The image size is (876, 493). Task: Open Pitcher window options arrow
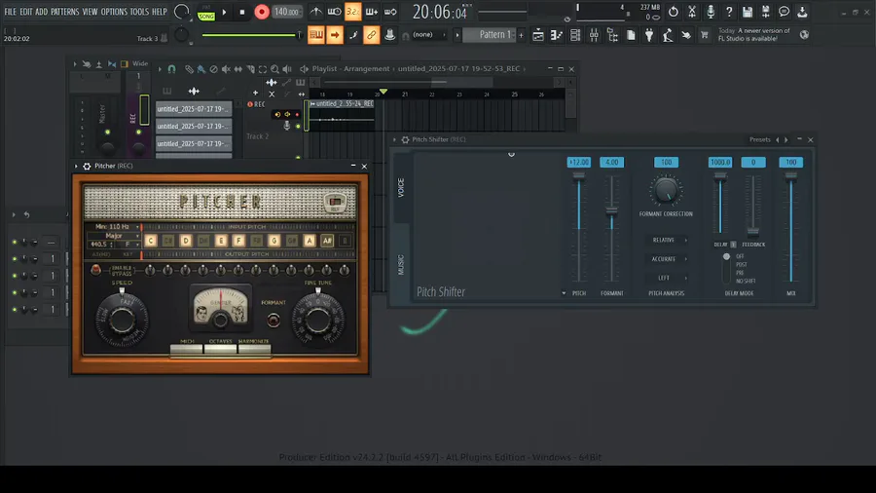point(76,166)
